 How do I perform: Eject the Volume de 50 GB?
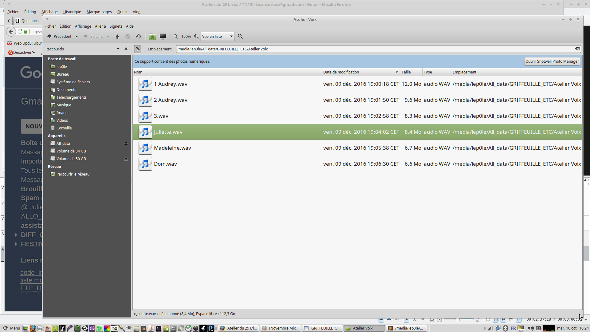[x=126, y=159]
